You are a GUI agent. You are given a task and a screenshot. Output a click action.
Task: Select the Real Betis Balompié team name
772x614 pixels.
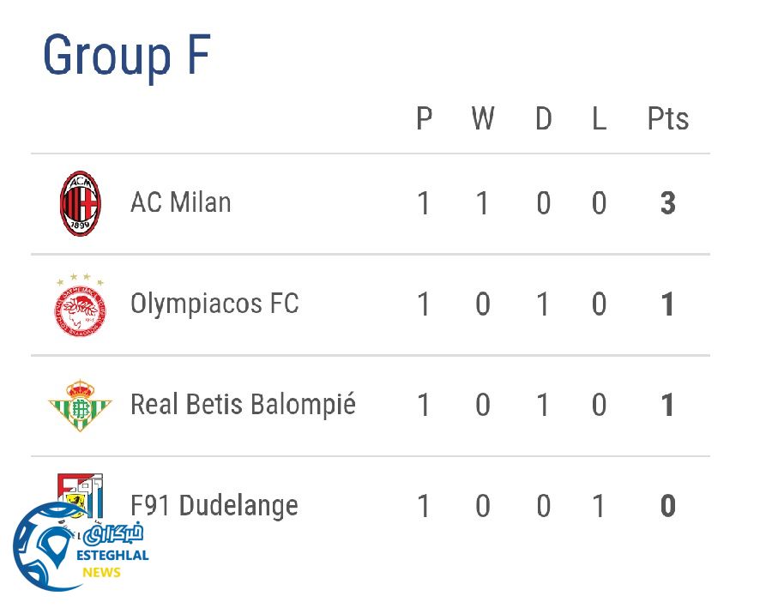(243, 405)
